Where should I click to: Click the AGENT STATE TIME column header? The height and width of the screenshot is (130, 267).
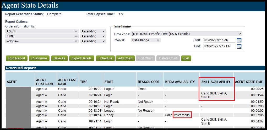click(249, 79)
